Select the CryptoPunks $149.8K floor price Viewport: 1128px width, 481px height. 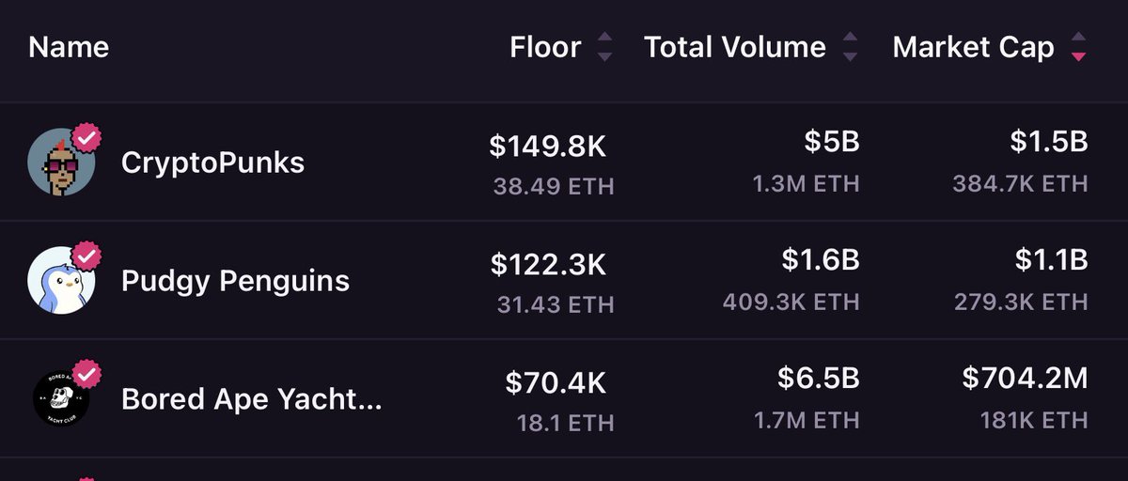point(548,146)
